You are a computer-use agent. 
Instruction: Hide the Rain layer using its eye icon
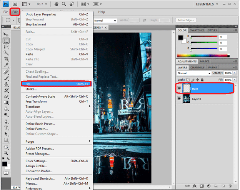pyautogui.click(x=179, y=88)
